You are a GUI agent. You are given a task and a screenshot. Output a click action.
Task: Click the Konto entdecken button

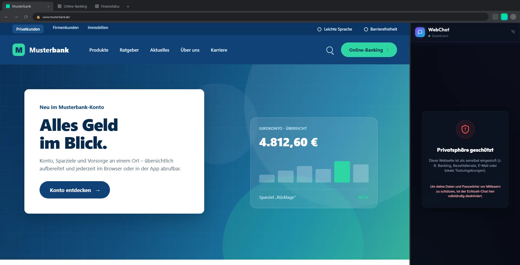pyautogui.click(x=75, y=190)
